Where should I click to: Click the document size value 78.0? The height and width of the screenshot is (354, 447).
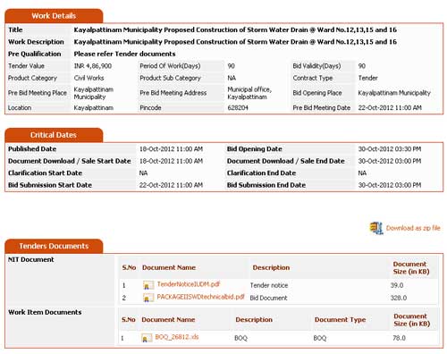(x=399, y=338)
